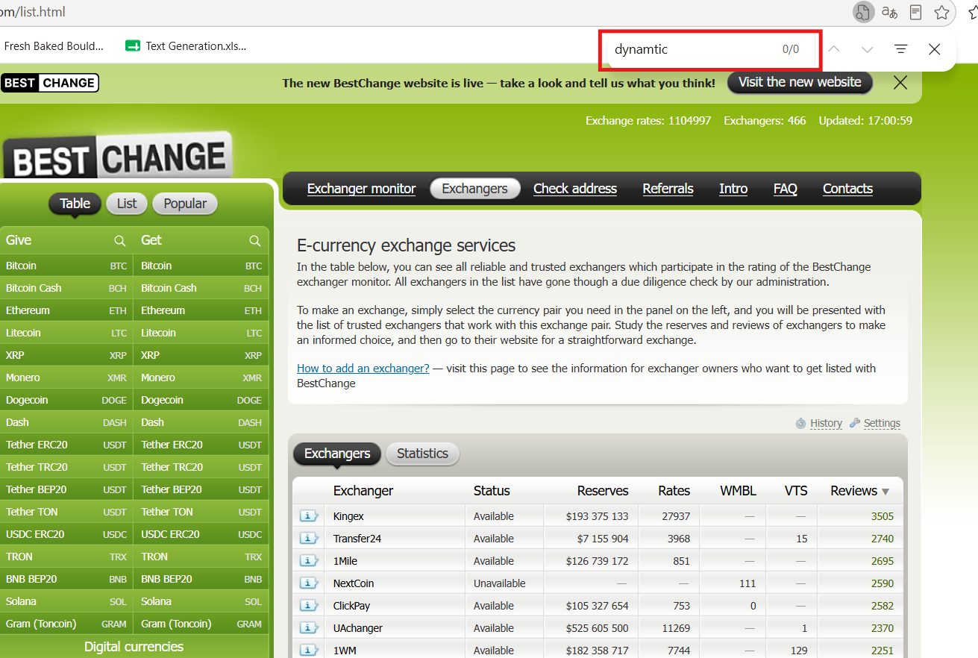Open info icon for ClickPay
This screenshot has height=658, width=978.
click(309, 606)
